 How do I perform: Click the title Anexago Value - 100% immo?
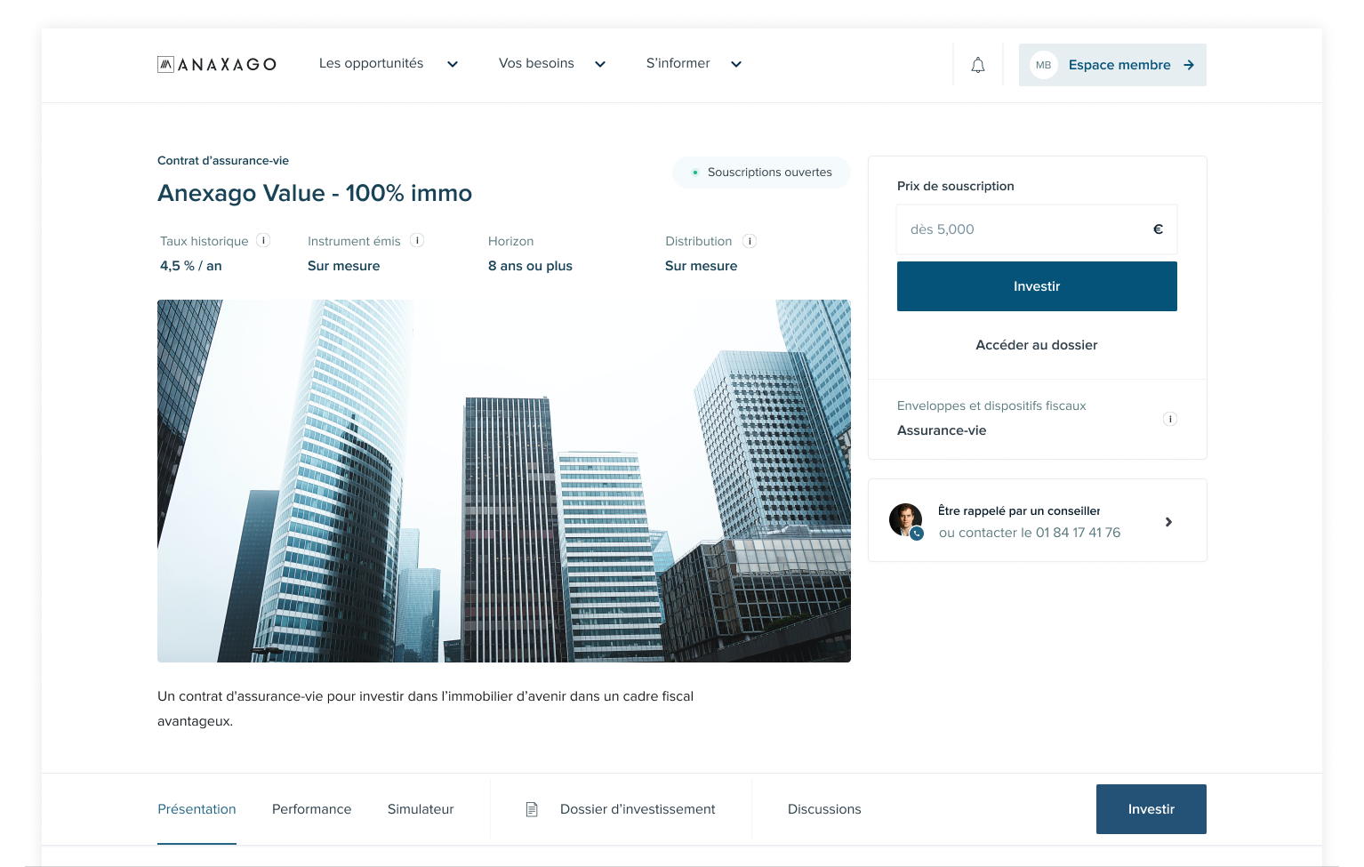tap(315, 193)
